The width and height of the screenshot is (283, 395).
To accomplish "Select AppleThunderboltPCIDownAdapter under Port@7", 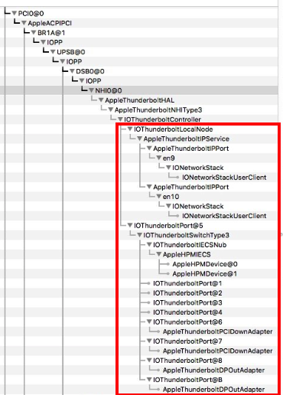I will tap(218, 351).
